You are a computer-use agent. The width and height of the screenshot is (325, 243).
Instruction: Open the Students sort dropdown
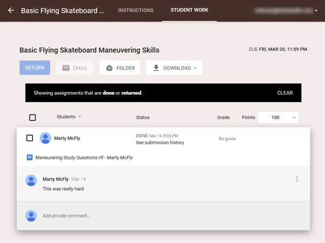pos(69,116)
